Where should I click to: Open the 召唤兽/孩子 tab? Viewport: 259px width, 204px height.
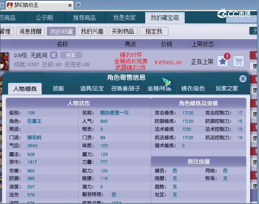click(x=126, y=88)
